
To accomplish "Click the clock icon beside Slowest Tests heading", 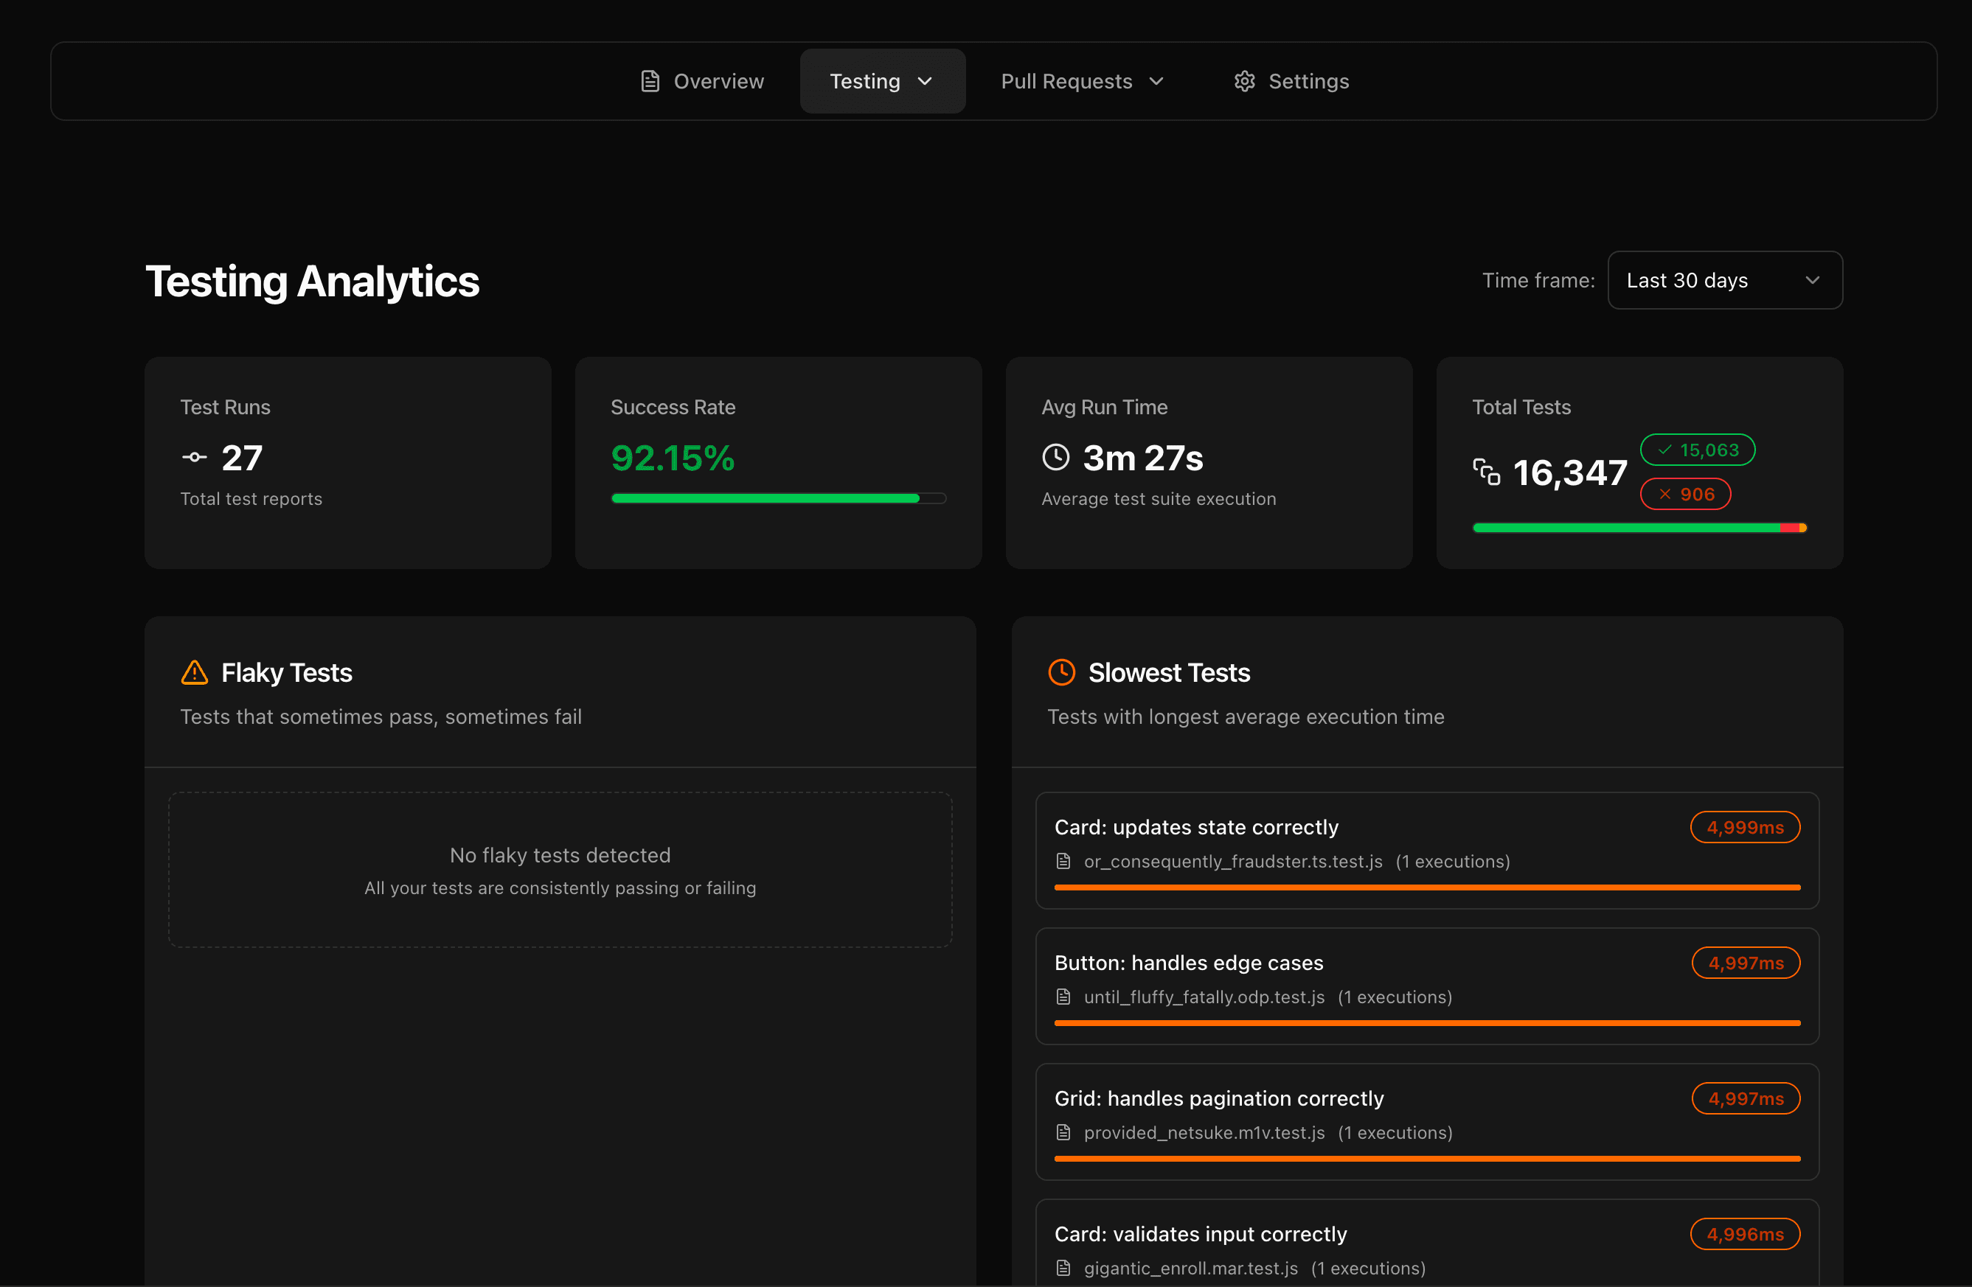I will [x=1061, y=672].
